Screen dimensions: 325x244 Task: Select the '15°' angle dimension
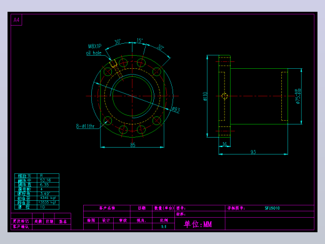tap(139, 40)
